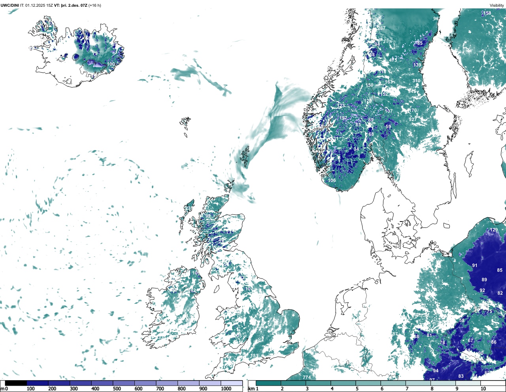Click the initial time '01.12.2025 15Z'
The height and width of the screenshot is (392, 506).
(39, 6)
